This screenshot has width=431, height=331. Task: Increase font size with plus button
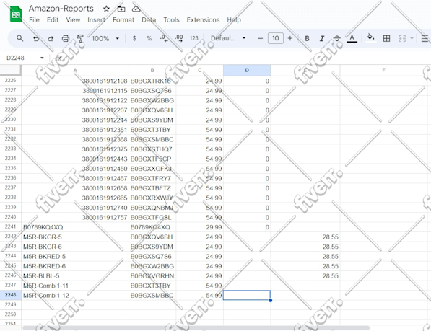(290, 38)
